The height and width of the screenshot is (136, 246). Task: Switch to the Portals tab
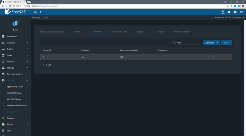(x=77, y=32)
